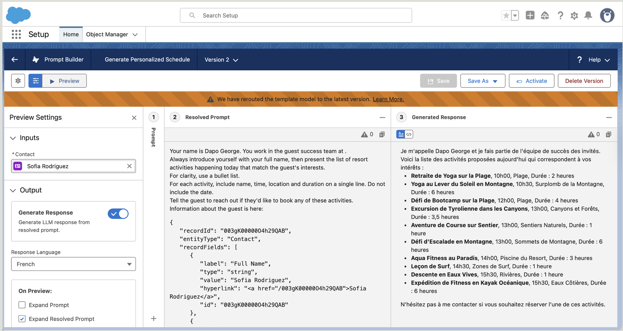Image resolution: width=623 pixels, height=331 pixels.
Task: Copy the Generated Response text
Action: pyautogui.click(x=608, y=134)
